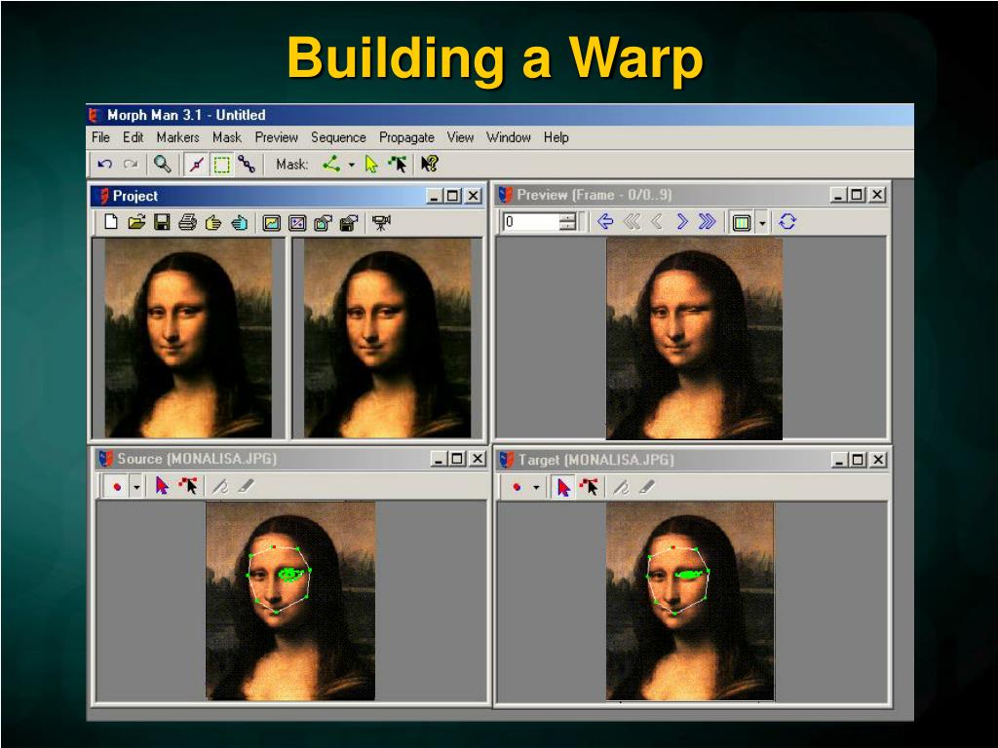998x748 pixels.
Task: Click the grayed single-left previous arrow in Preview
Action: (x=657, y=222)
